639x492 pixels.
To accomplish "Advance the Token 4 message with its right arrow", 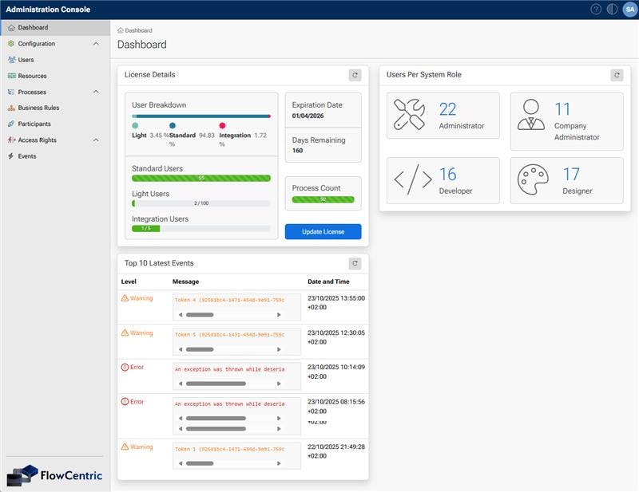I will coord(279,313).
